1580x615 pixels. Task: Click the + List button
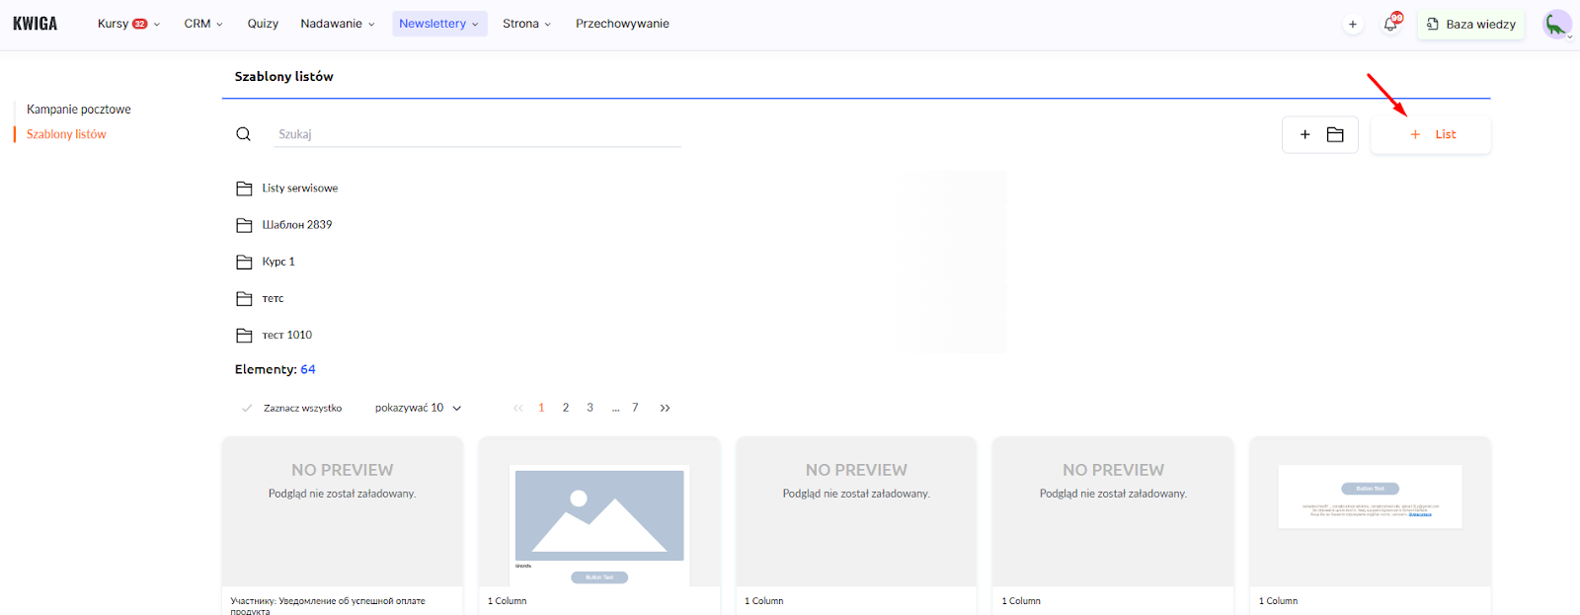(1431, 134)
